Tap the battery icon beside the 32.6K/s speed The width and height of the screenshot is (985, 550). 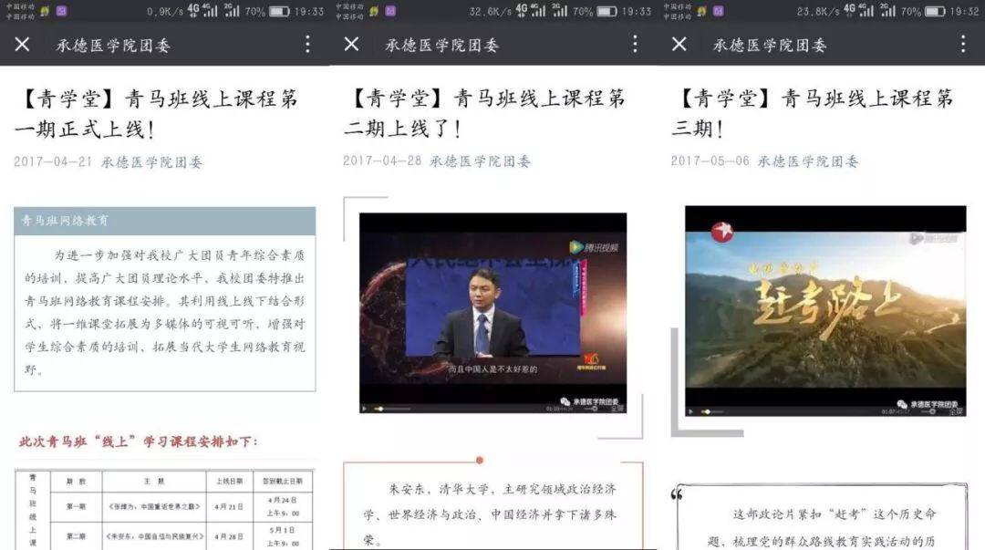[607, 11]
